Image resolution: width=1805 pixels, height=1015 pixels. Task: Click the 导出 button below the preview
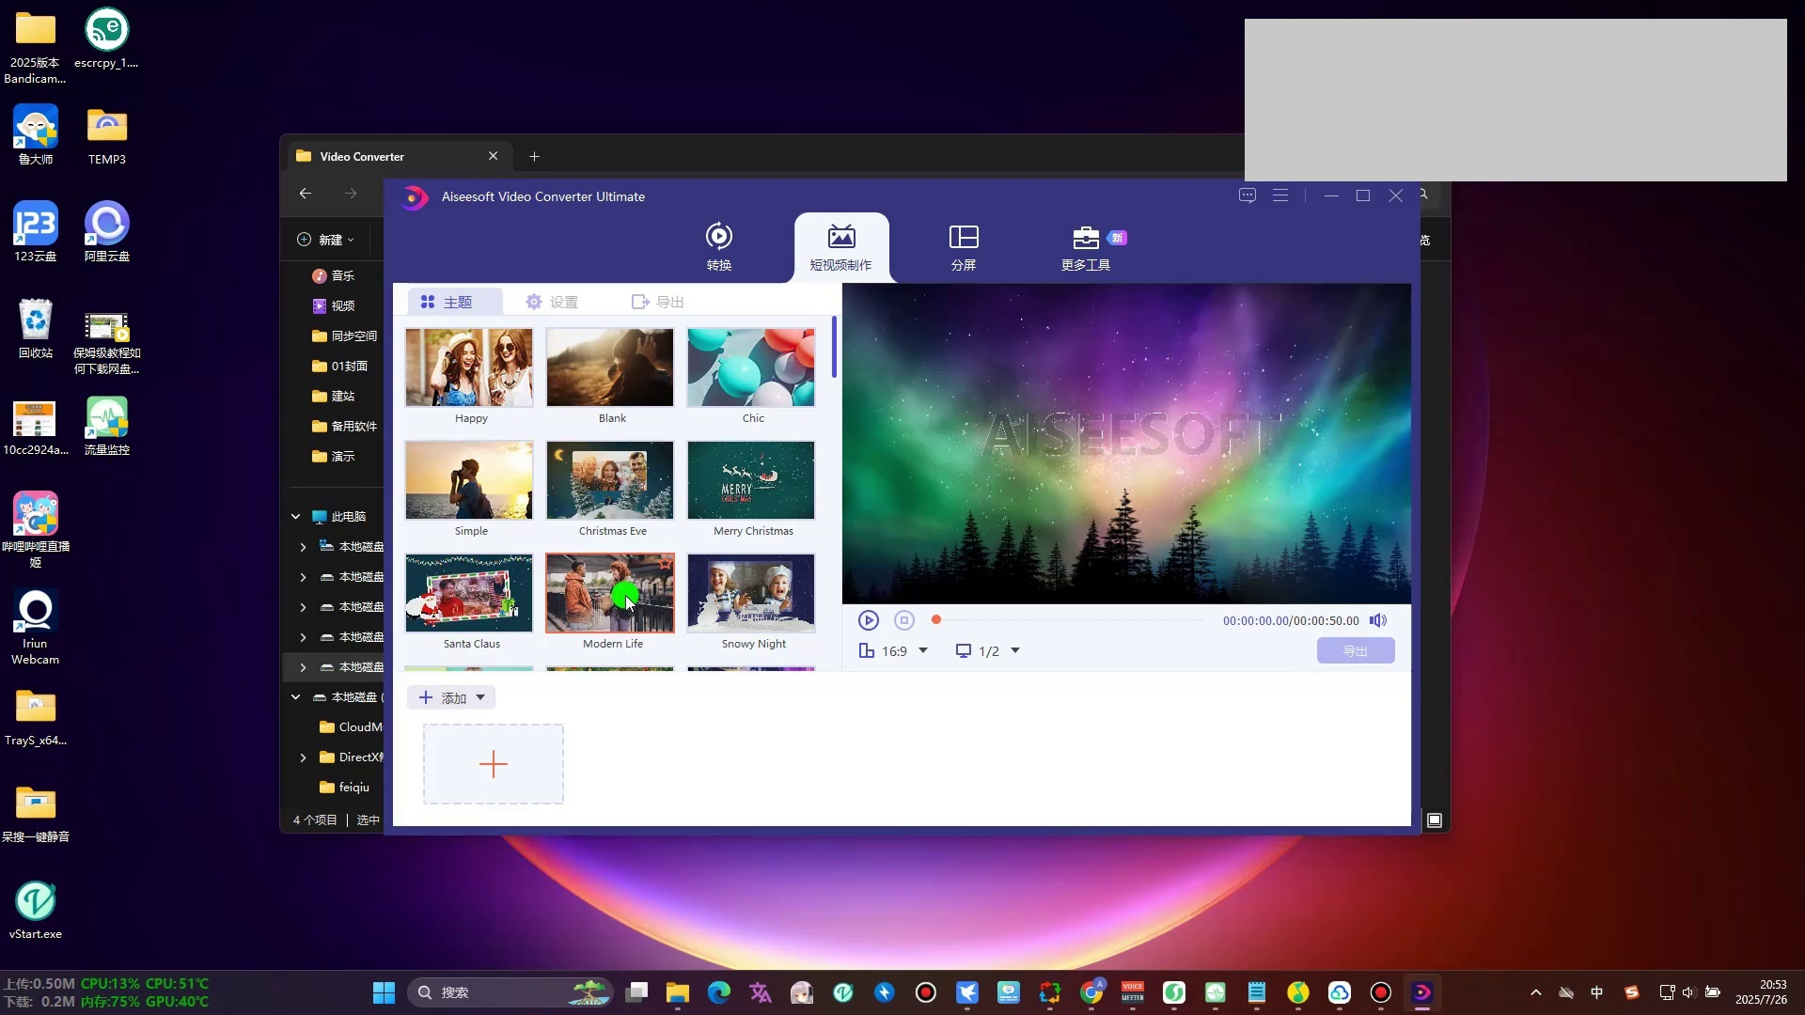pyautogui.click(x=1355, y=651)
